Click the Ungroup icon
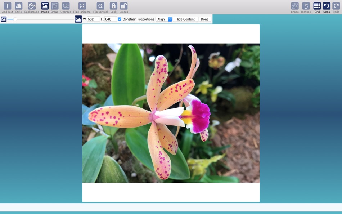This screenshot has height=214, width=342. click(65, 6)
